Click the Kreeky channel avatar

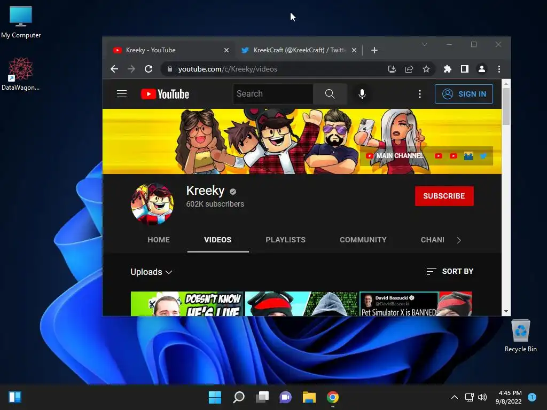point(152,204)
